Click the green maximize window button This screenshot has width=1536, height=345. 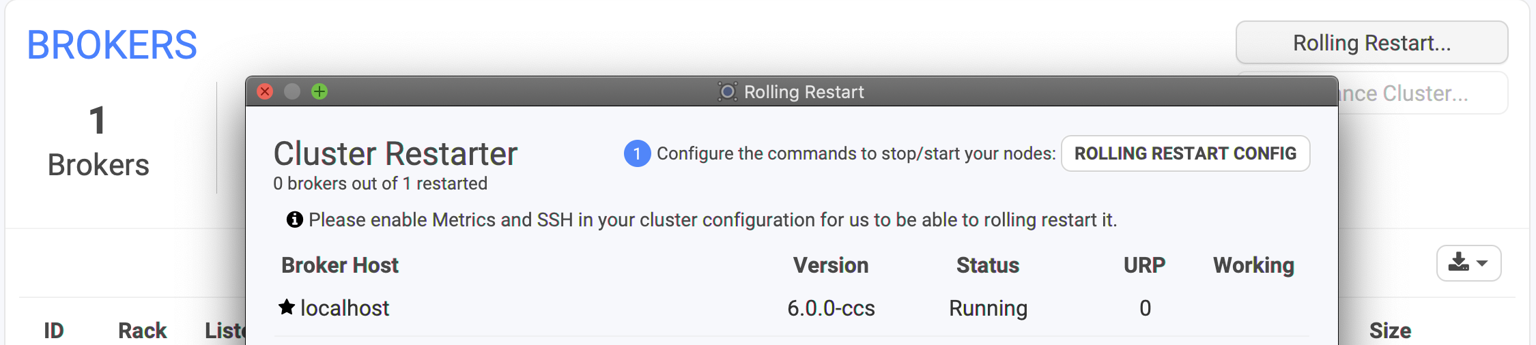(319, 91)
